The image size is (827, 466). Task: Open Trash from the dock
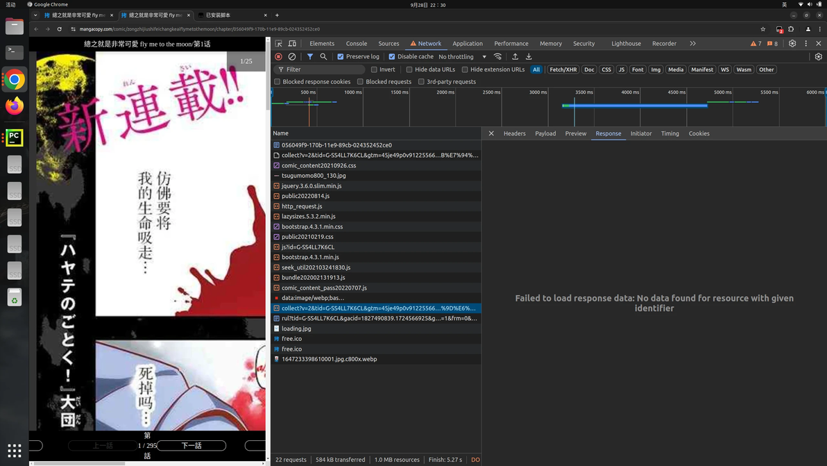click(x=15, y=298)
